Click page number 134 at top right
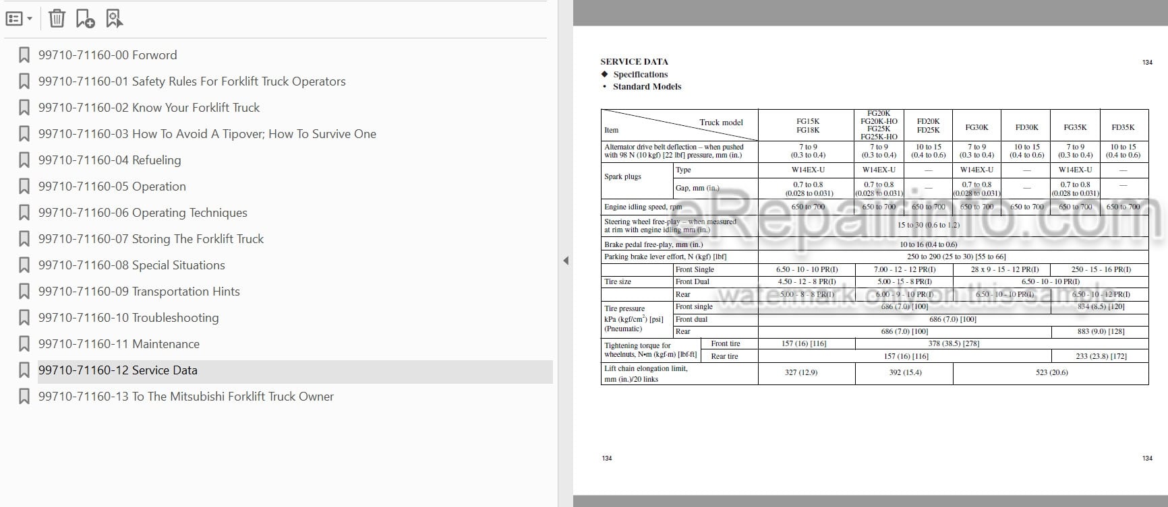 pyautogui.click(x=1147, y=63)
